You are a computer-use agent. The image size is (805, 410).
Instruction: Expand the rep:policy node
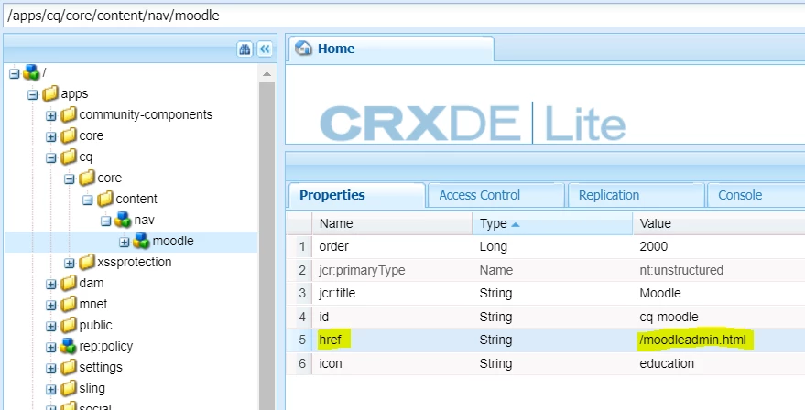[50, 348]
